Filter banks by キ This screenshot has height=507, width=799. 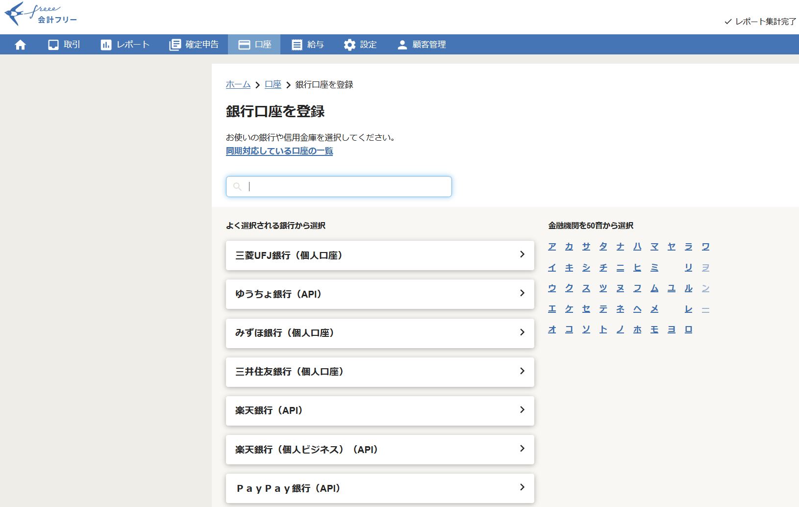point(569,267)
